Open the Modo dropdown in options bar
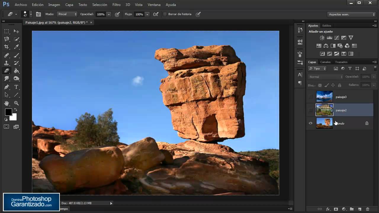Screen dimensions: 379x213 67,14
